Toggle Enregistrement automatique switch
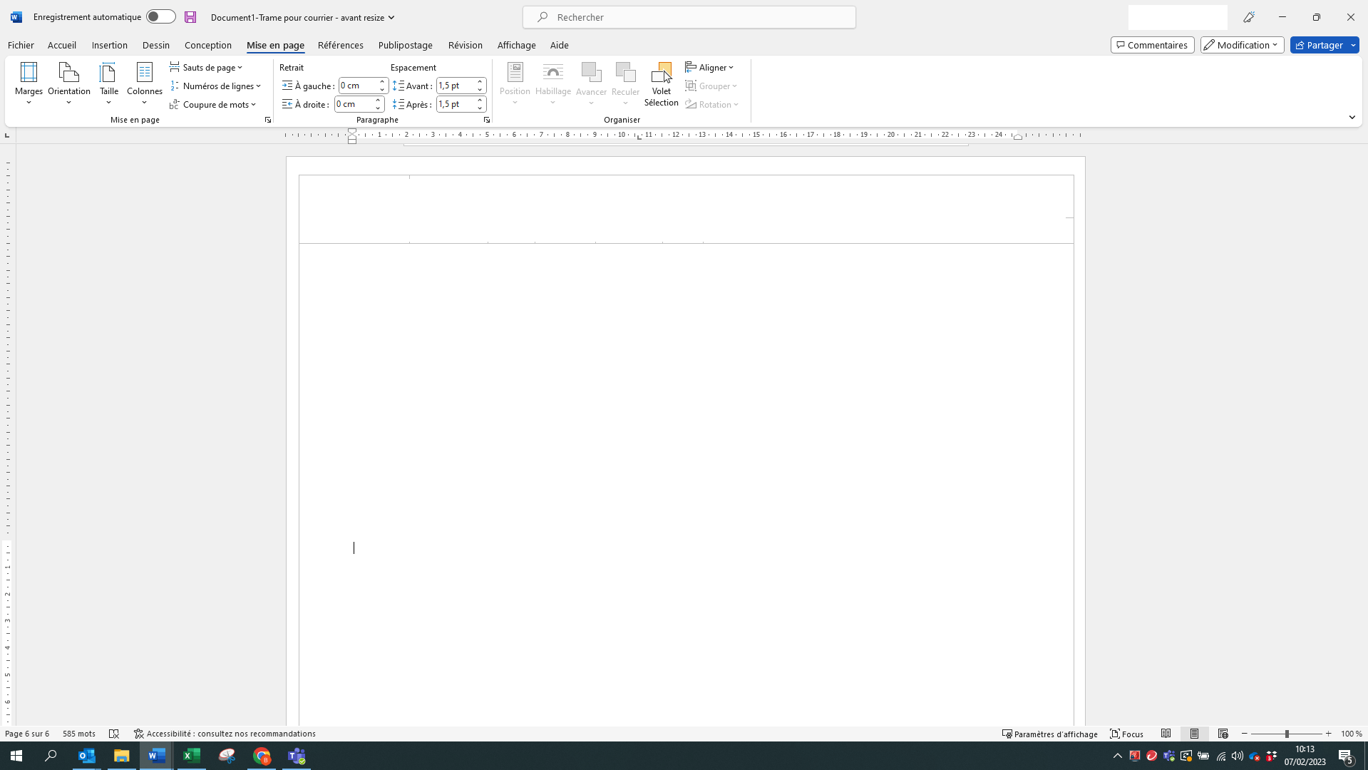This screenshot has width=1368, height=770. 160,17
